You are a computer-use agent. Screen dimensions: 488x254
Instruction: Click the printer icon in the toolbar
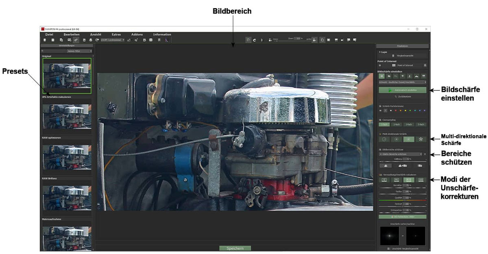90,40
